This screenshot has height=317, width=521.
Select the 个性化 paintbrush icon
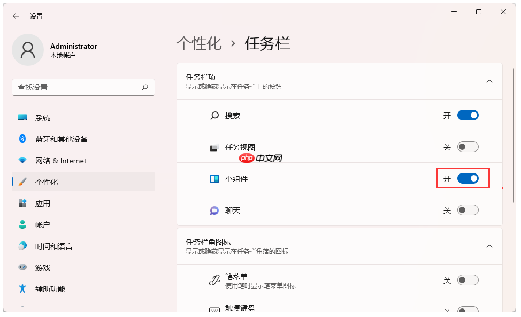coord(21,182)
